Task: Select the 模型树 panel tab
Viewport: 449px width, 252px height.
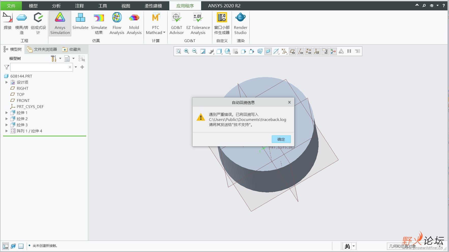Action: 13,49
